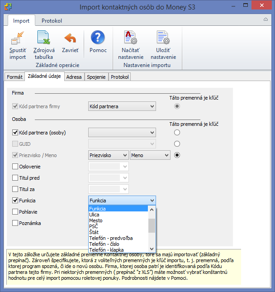Screen dimensions: 275x292
Task: Minimize the import window
Action: 233,6
